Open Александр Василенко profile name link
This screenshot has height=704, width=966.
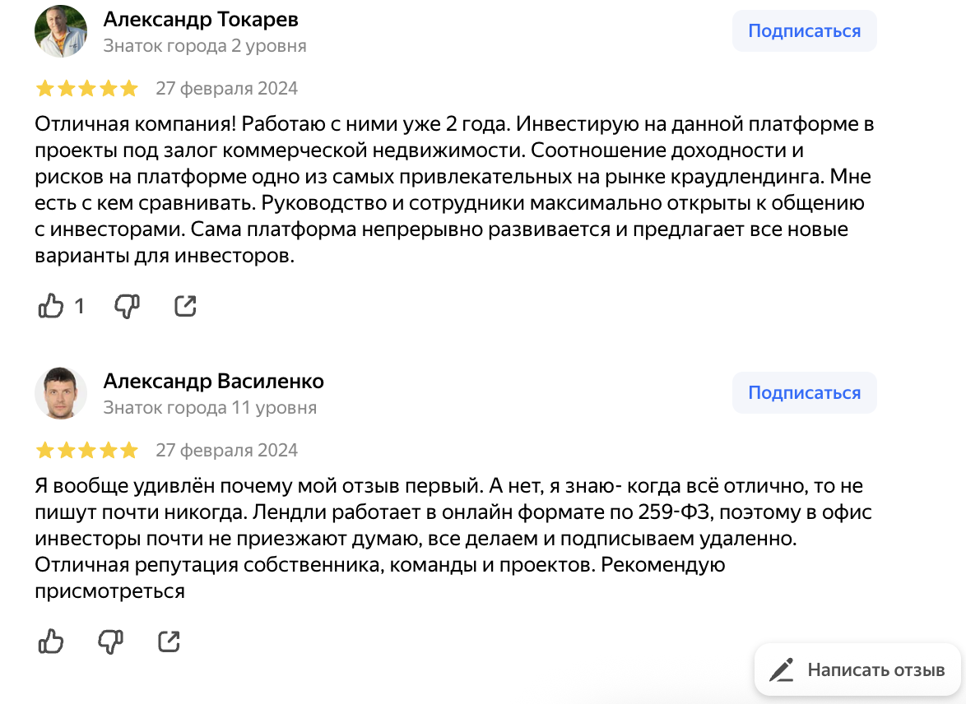point(214,381)
